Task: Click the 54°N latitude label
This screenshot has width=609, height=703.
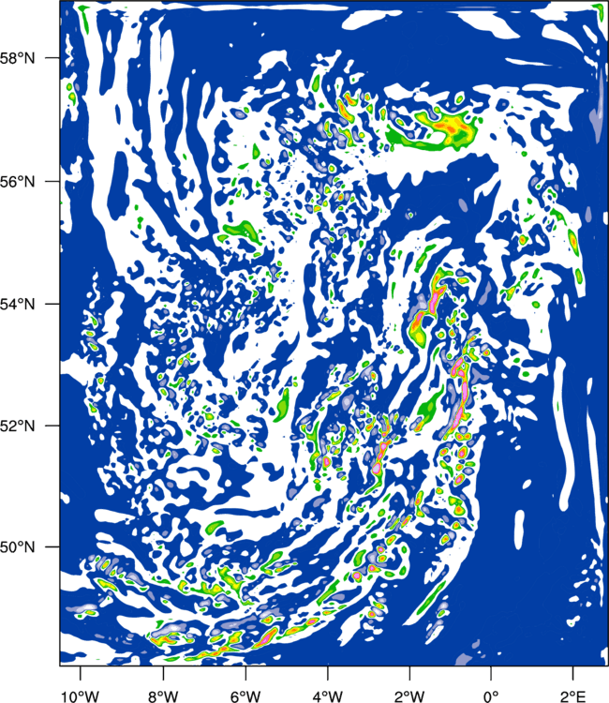Action: 17,304
